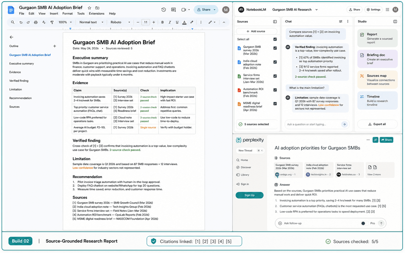Expand the Share button dropdown arrow in Docs
Screen dimensions: 405x253
(x=215, y=10)
